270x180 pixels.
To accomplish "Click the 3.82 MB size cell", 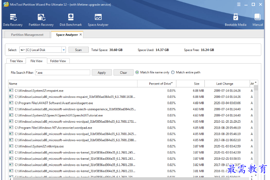I will (198, 165).
